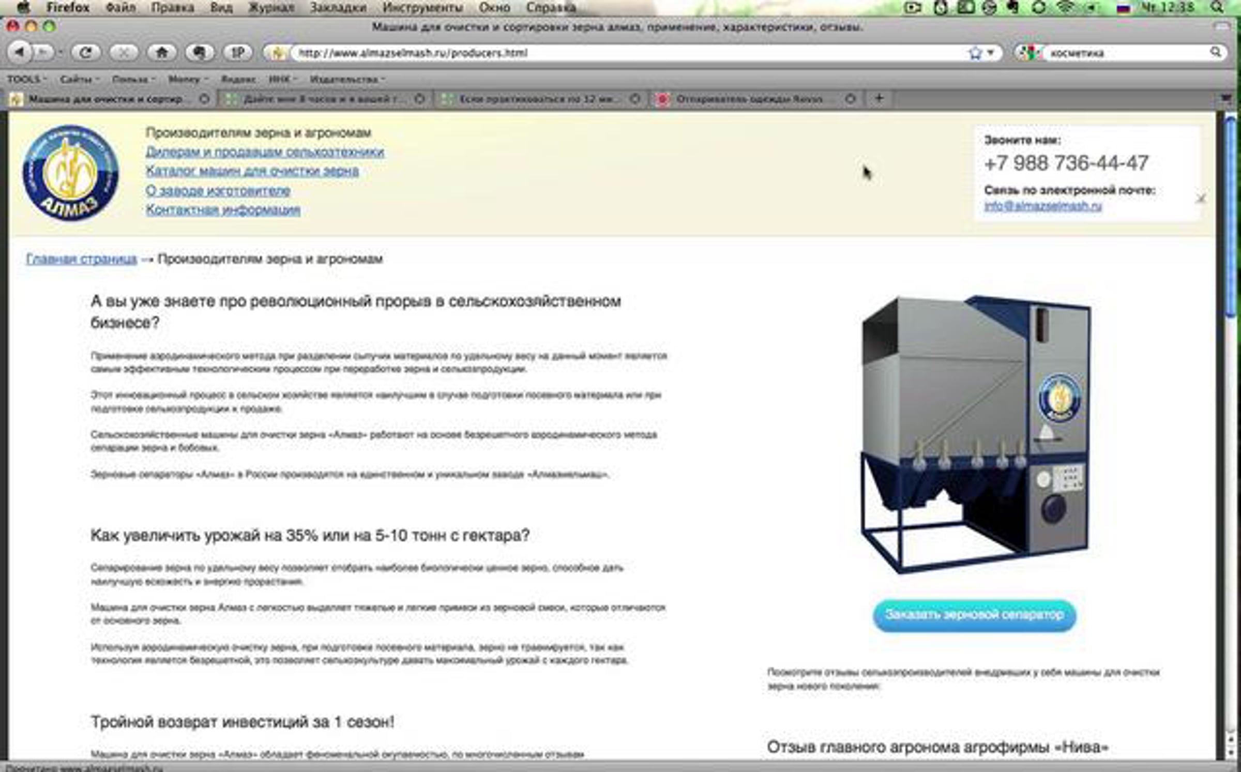
Task: Expand the Сайты bookmarks folder
Action: [x=79, y=79]
